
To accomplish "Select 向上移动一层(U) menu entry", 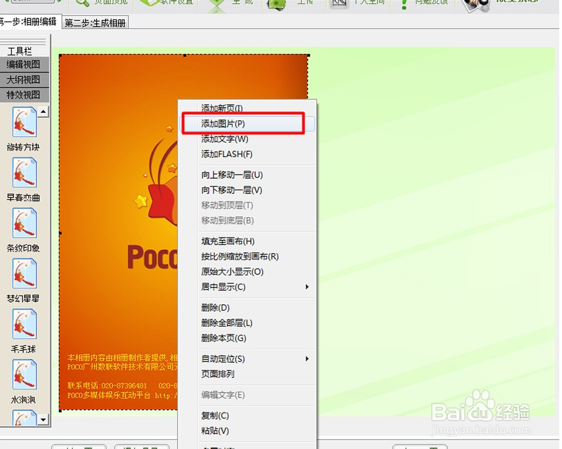I will coord(247,175).
